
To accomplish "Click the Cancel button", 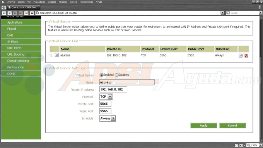I will tap(232, 126).
